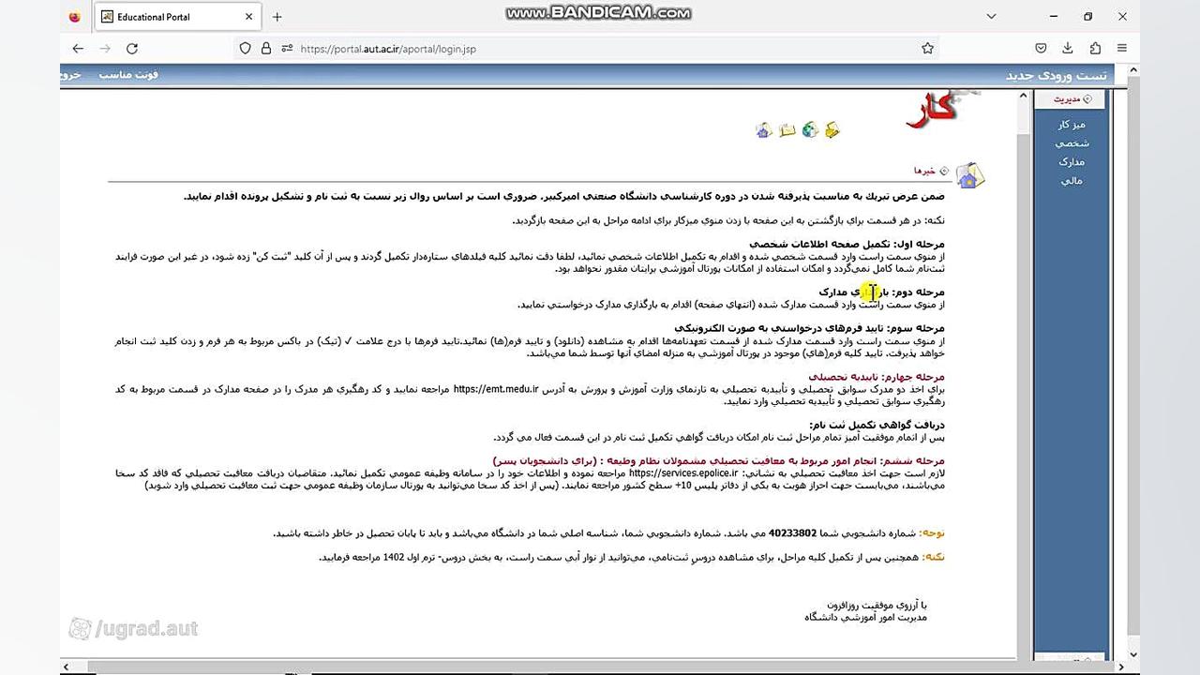Click the globe page icon in portal toolbar
The height and width of the screenshot is (675, 1200).
pos(810,130)
